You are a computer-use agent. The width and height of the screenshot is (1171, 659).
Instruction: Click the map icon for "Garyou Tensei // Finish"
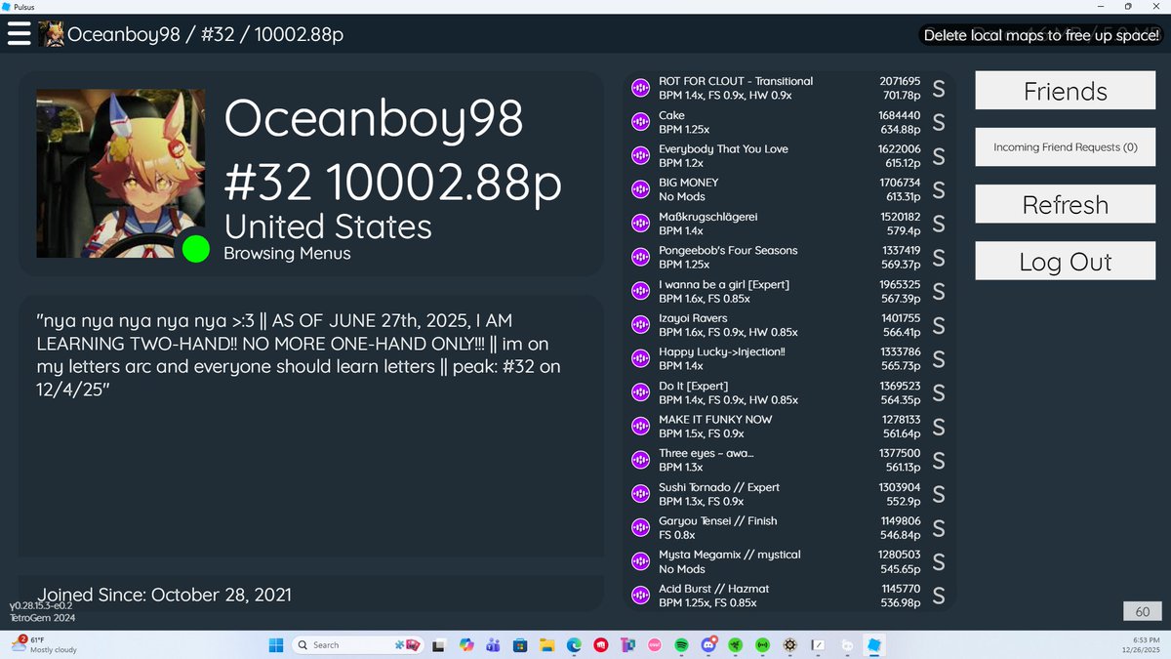click(640, 527)
